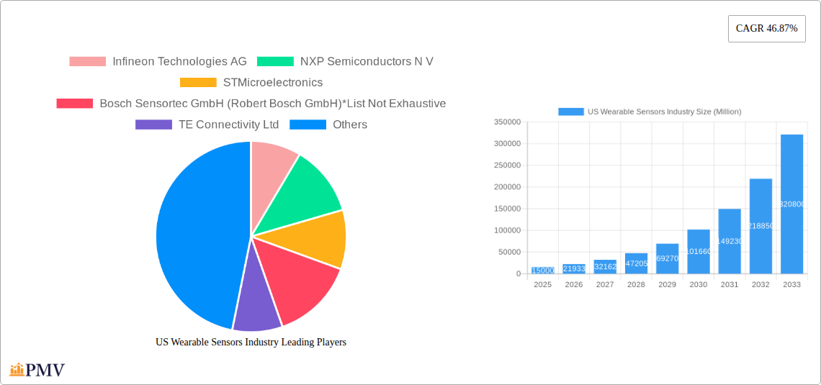Click the 2031 bar labeled 149230

[730, 241]
